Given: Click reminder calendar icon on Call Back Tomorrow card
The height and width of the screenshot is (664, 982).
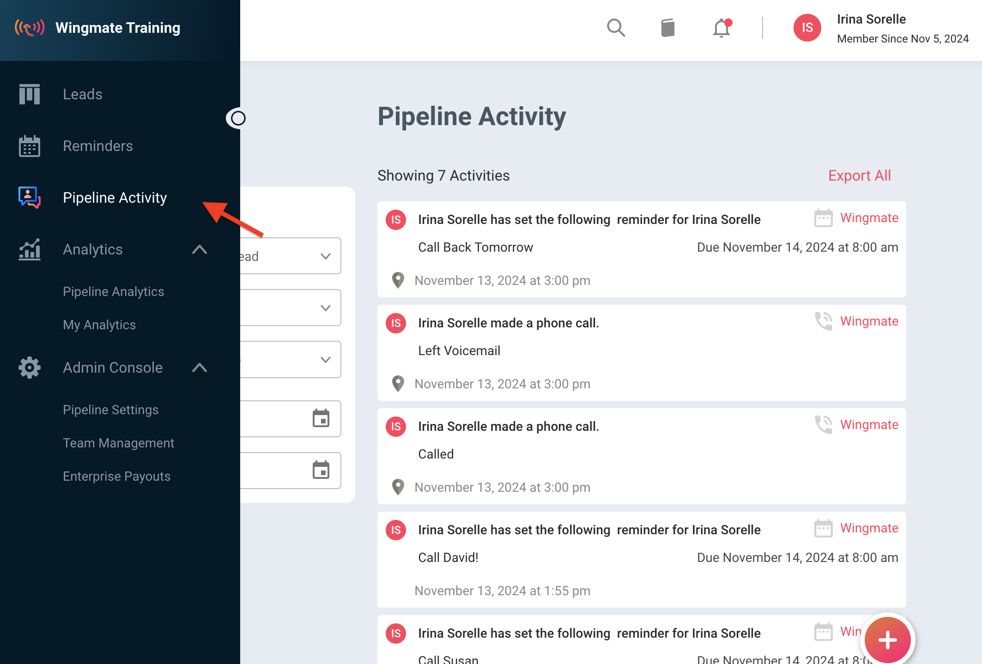Looking at the screenshot, I should pyautogui.click(x=823, y=218).
